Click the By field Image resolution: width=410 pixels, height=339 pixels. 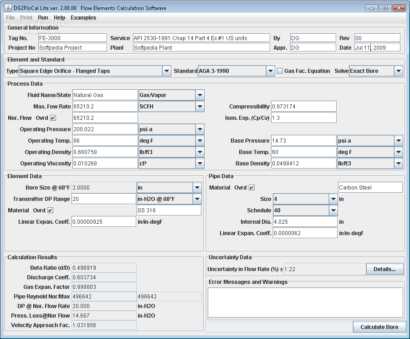pos(313,38)
